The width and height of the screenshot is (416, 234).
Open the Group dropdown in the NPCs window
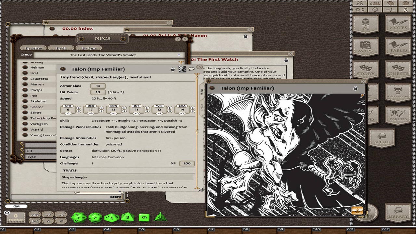[x=179, y=55]
